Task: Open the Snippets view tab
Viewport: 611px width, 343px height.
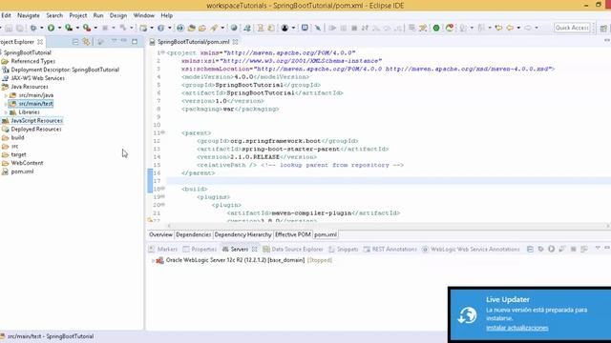Action: tap(344, 250)
